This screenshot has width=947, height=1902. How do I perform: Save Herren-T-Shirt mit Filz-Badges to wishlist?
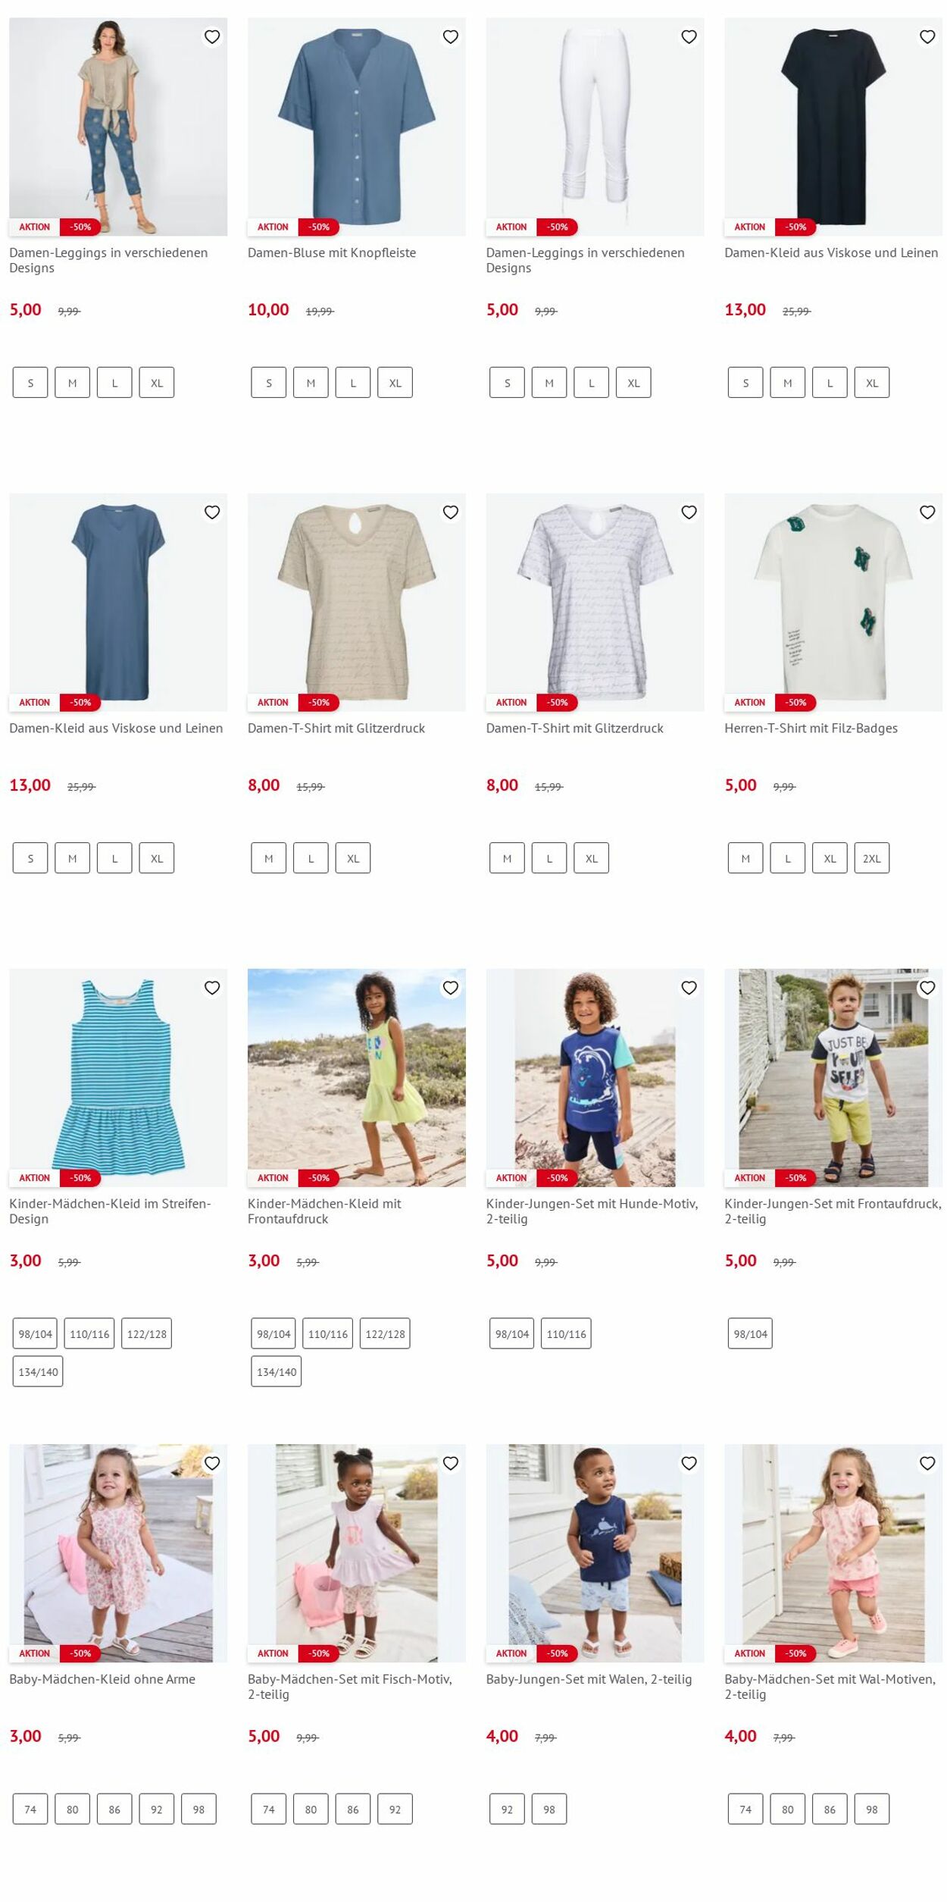pyautogui.click(x=927, y=512)
